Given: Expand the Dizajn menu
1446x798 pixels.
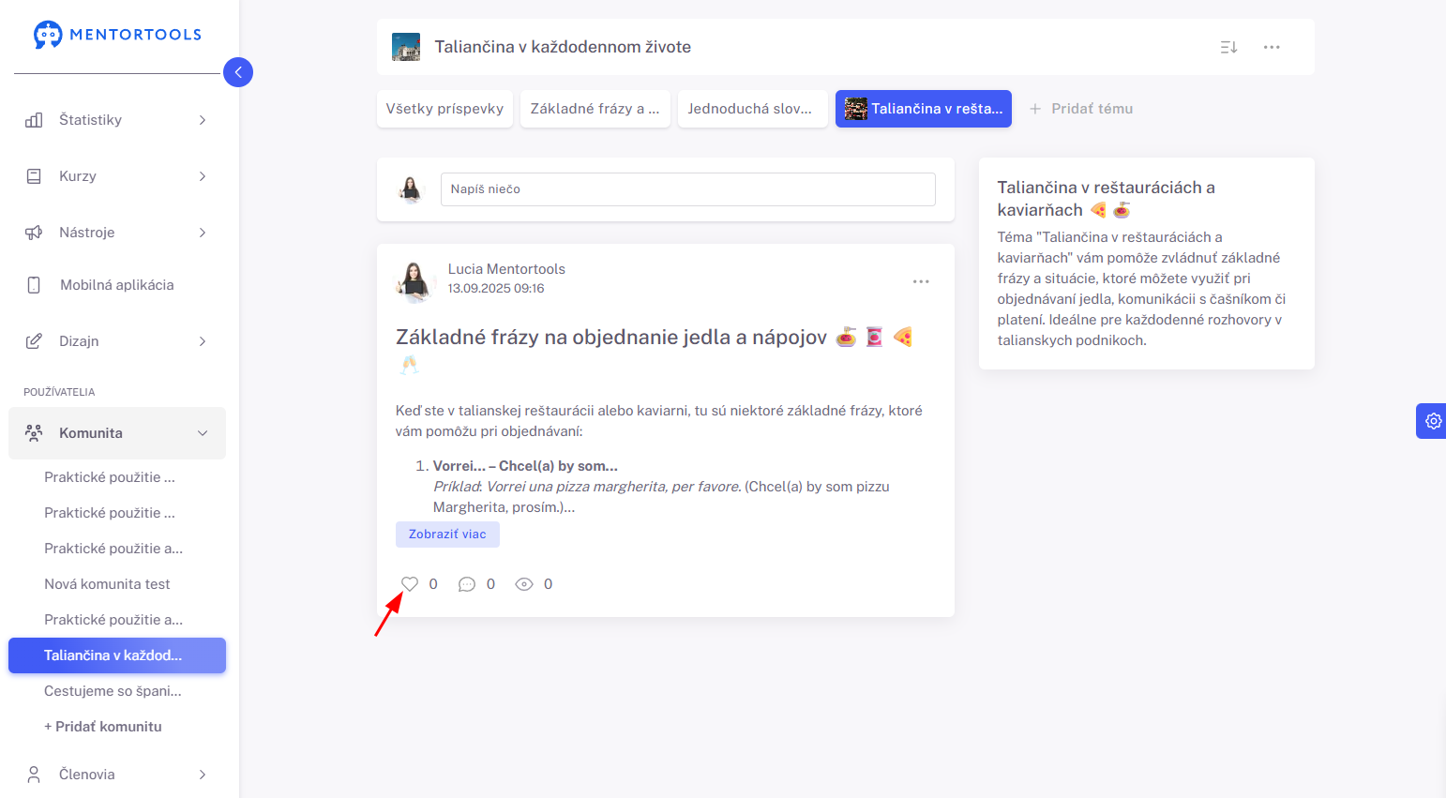Looking at the screenshot, I should 117,341.
